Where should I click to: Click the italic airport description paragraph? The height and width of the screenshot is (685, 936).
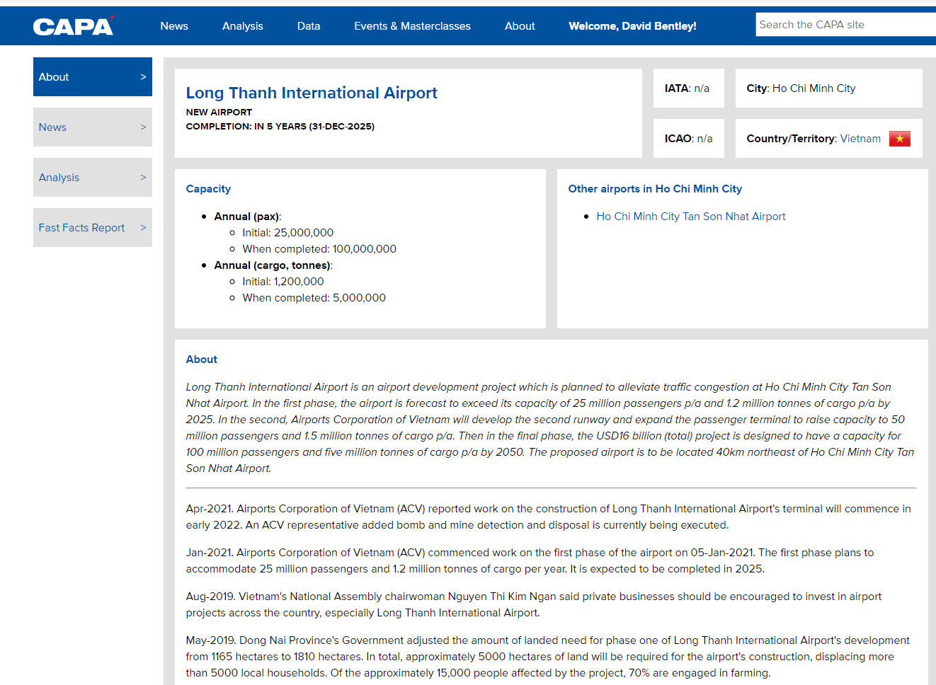click(x=550, y=427)
